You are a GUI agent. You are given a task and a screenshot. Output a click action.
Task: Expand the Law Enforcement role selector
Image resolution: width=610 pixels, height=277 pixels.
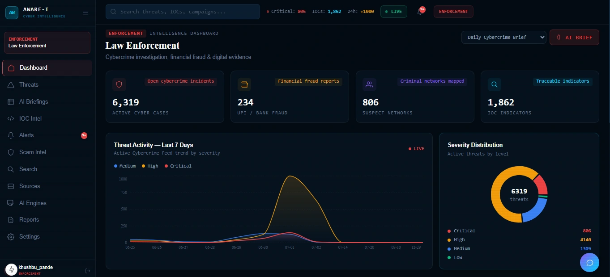(x=47, y=42)
